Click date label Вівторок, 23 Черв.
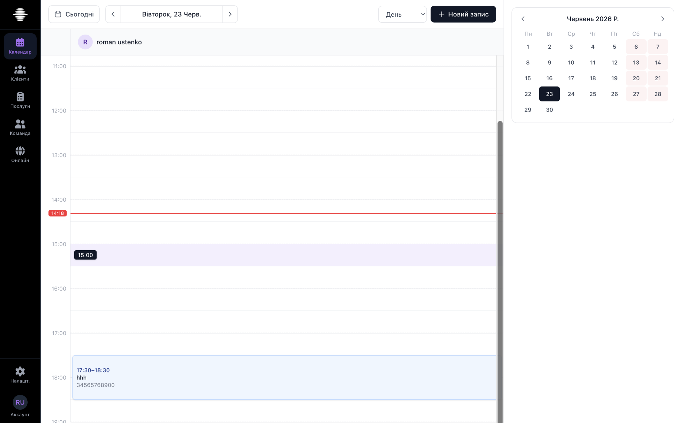This screenshot has width=682, height=423. (x=171, y=14)
